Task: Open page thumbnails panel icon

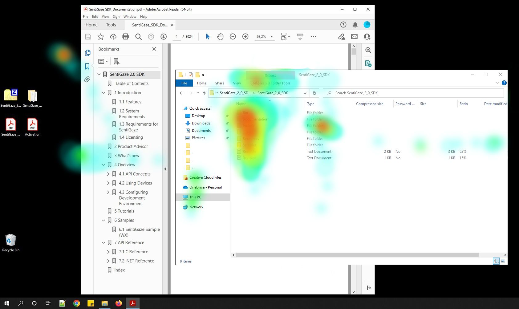Action: [x=87, y=53]
